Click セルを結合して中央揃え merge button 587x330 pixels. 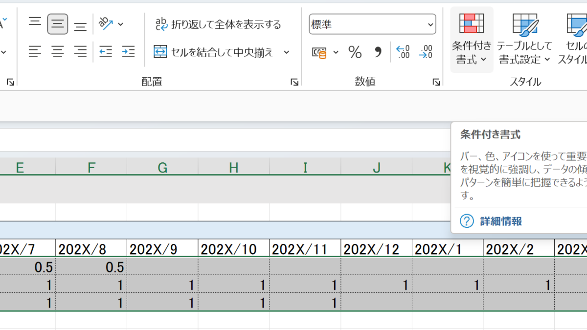pos(214,52)
